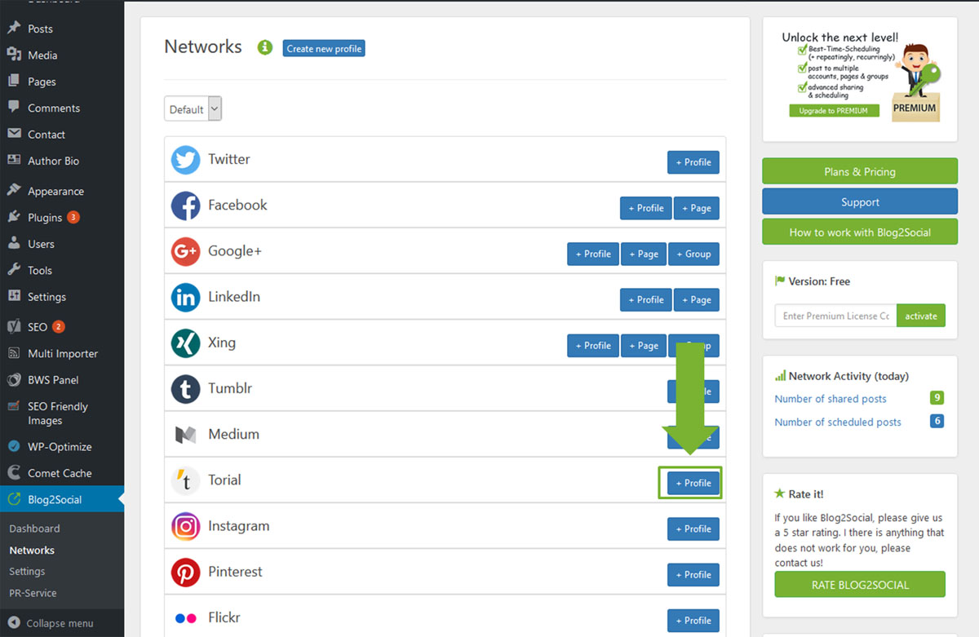Open Media via its sidebar icon
The image size is (979, 637).
(14, 55)
